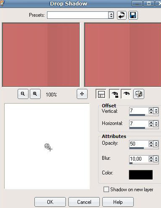
Task: Open the Presets dropdown list
Action: (111, 15)
